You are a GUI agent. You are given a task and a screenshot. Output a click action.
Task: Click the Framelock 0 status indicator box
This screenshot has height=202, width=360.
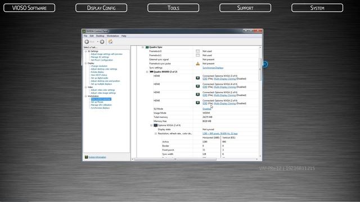point(197,51)
